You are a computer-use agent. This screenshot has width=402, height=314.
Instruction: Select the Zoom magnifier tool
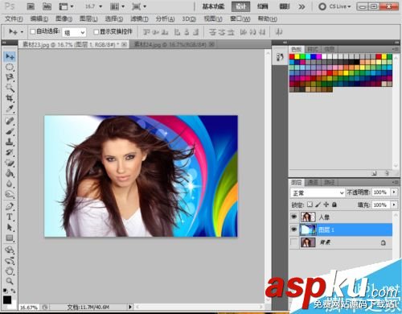(10, 281)
